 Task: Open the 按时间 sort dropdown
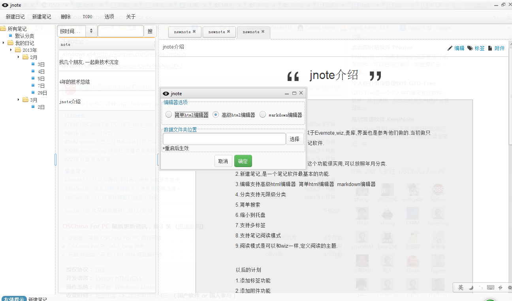point(77,31)
